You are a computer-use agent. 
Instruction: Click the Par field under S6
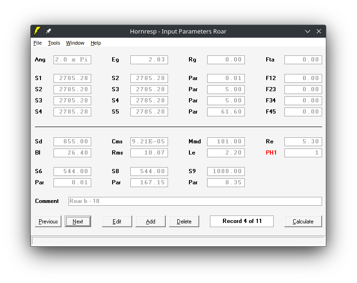(73, 182)
